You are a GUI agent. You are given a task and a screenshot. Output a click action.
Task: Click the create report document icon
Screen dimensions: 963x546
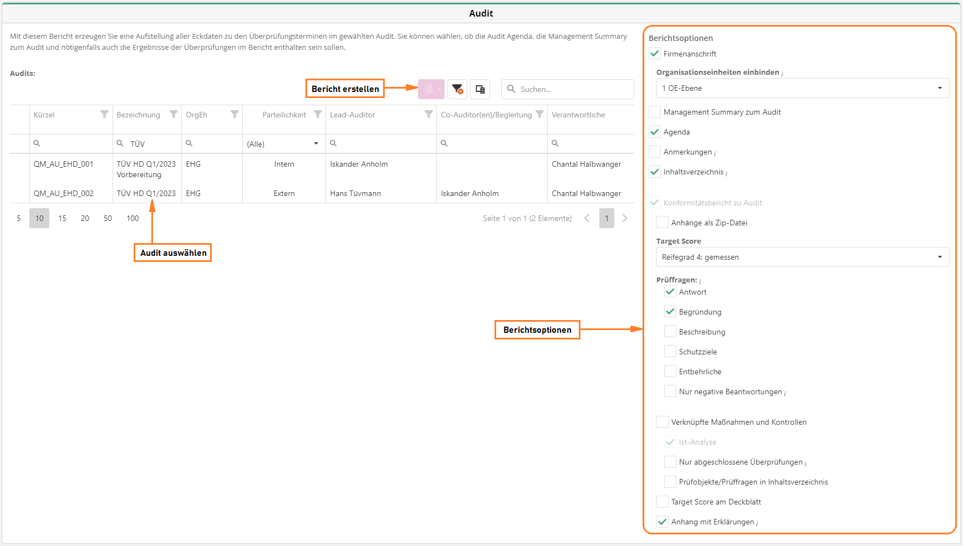[429, 89]
